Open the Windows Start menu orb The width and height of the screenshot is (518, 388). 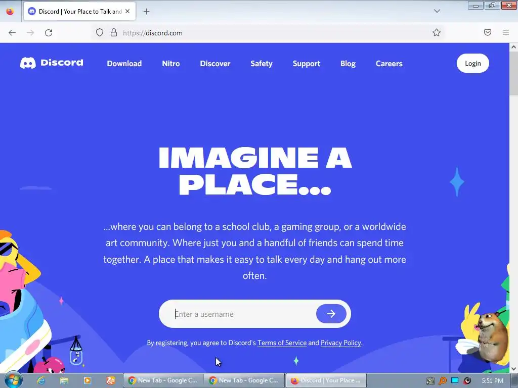(13, 380)
